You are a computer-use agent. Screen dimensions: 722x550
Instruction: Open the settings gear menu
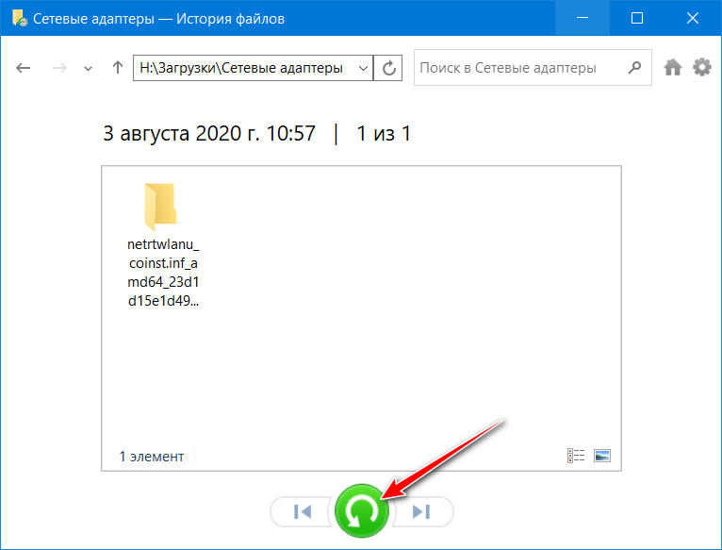point(702,67)
